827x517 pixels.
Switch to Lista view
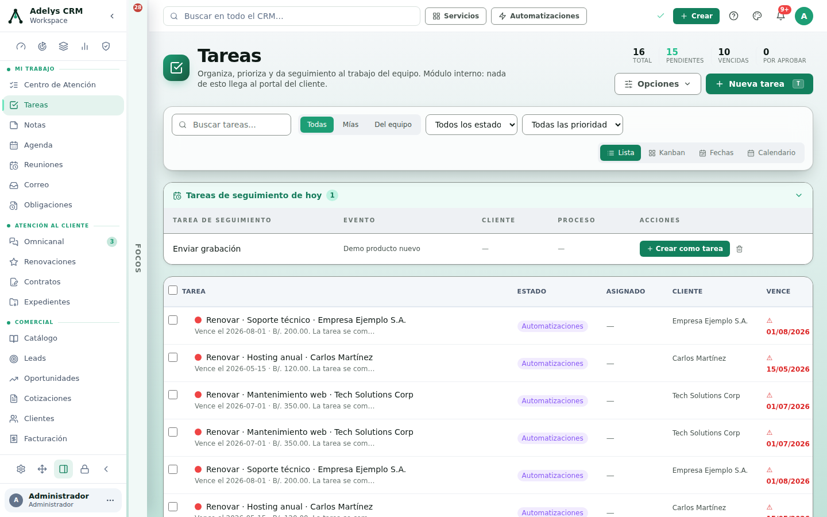(x=620, y=153)
